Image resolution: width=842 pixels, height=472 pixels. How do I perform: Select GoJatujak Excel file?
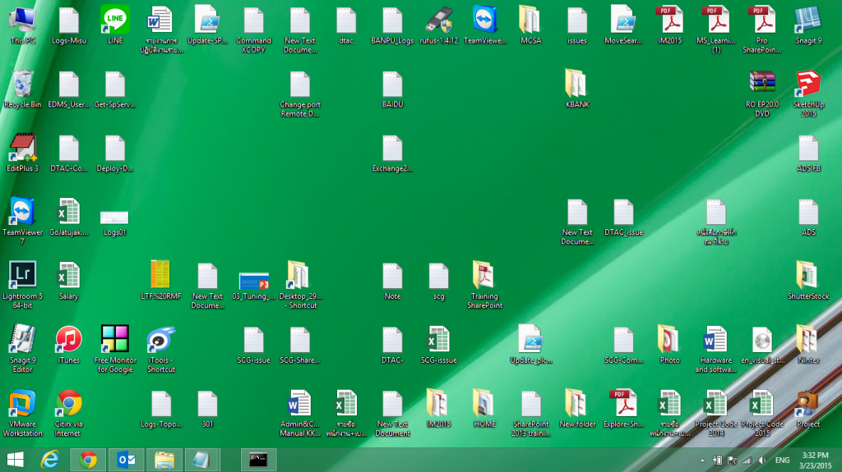(x=69, y=217)
